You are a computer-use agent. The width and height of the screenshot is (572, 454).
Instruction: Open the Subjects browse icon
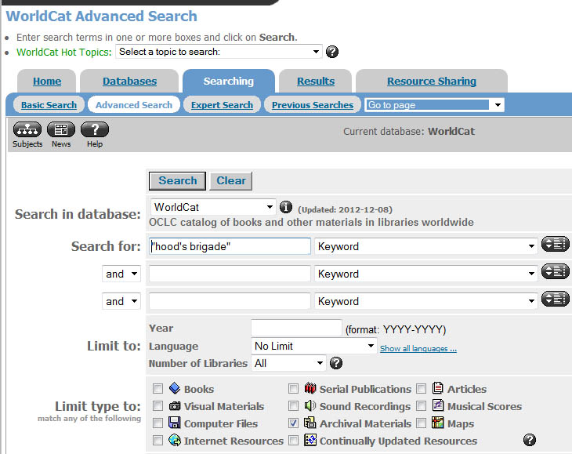click(27, 129)
